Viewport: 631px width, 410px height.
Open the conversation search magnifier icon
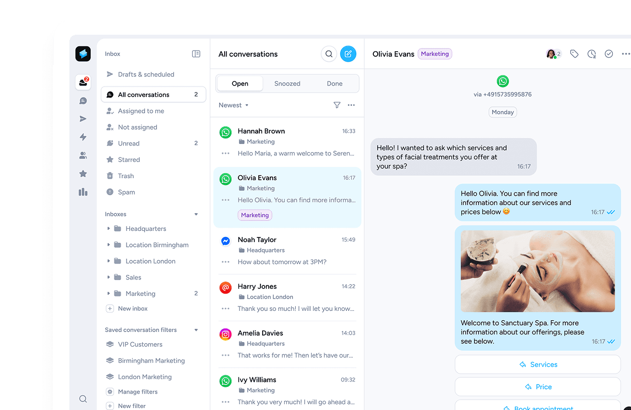(x=329, y=54)
